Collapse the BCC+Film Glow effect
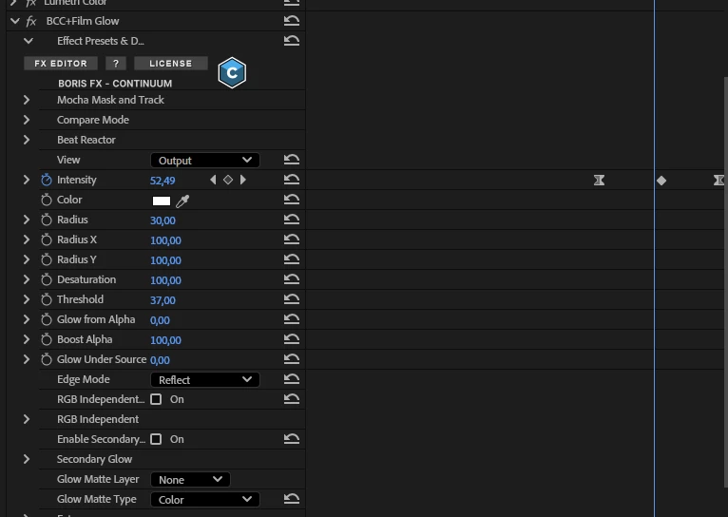 15,21
